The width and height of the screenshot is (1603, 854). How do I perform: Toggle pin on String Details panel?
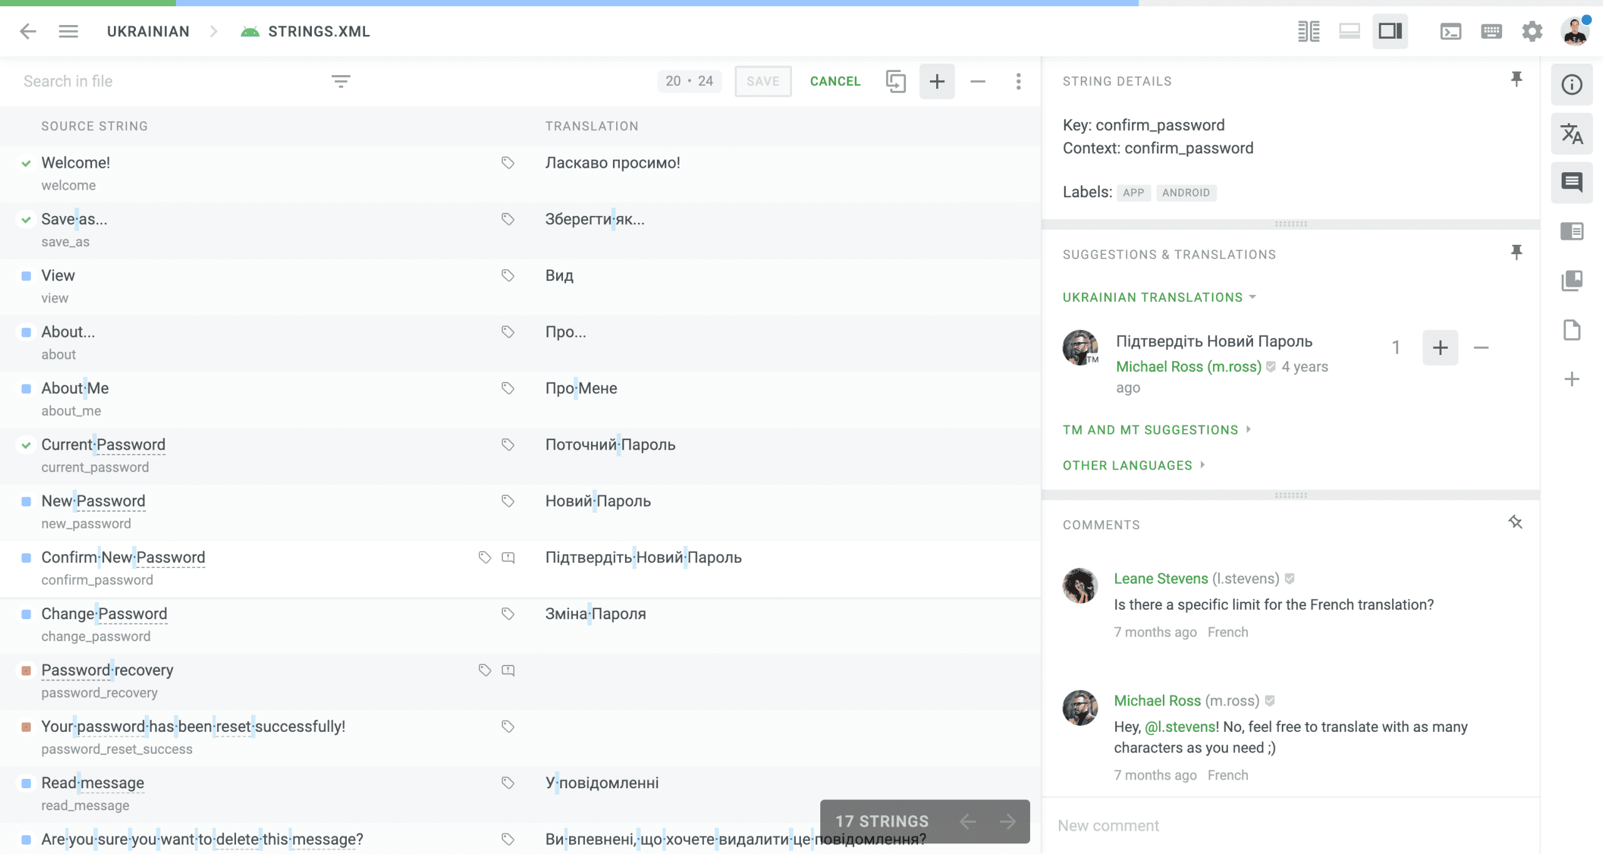[x=1516, y=79]
